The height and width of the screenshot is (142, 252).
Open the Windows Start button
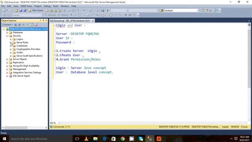[4, 138]
